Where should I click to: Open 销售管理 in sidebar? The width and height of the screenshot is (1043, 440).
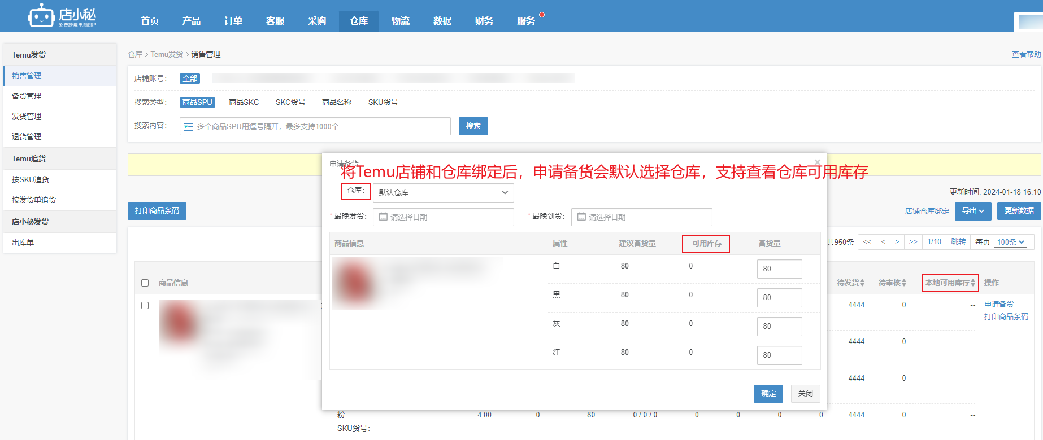[x=60, y=76]
